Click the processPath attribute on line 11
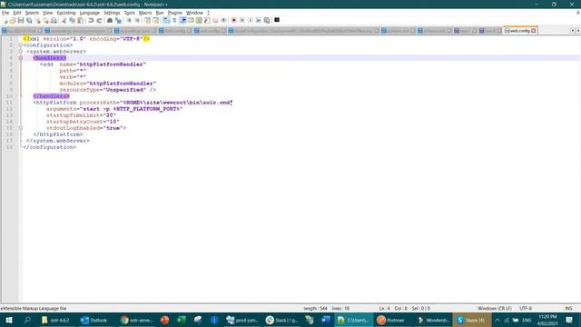The image size is (581, 327). pyautogui.click(x=98, y=103)
